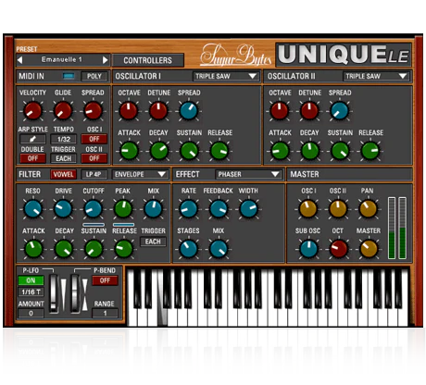Click the MIDI IN activity indicator
426x385 pixels.
69,76
